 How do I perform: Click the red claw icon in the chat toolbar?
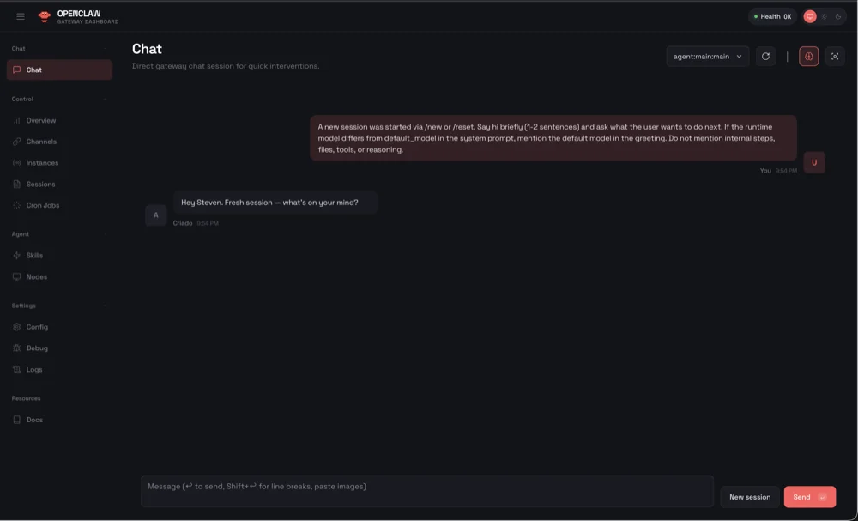click(807, 55)
